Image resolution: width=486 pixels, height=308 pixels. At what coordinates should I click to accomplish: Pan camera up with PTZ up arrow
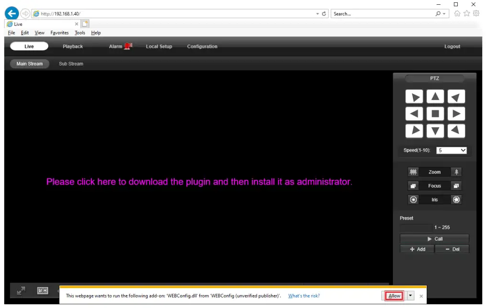click(435, 97)
